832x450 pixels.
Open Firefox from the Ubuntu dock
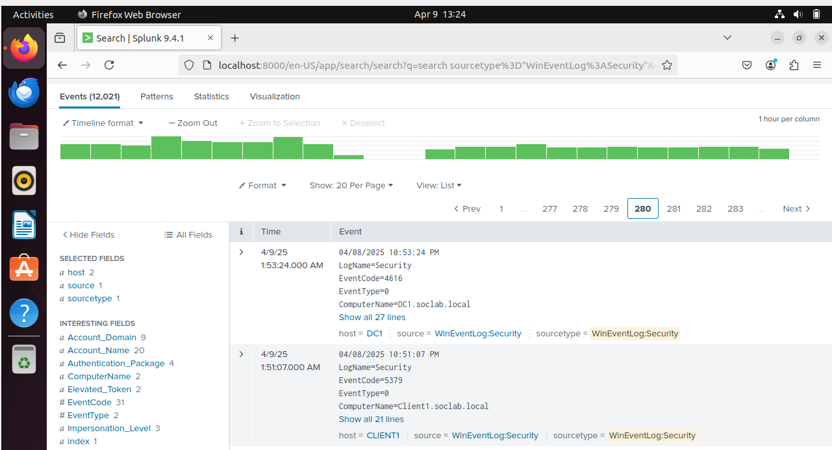[24, 47]
